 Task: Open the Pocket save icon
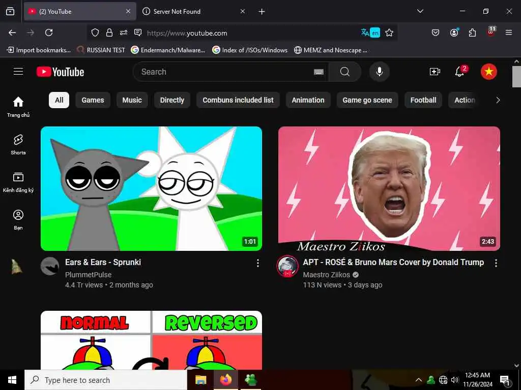[436, 32]
